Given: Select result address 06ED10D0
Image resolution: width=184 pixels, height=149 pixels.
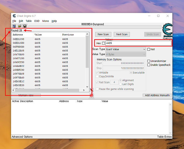Looking at the screenshot, I should [18, 43].
